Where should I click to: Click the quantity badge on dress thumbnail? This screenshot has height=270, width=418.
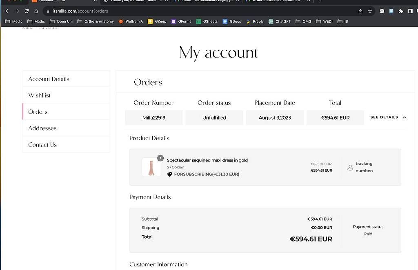coord(160,158)
